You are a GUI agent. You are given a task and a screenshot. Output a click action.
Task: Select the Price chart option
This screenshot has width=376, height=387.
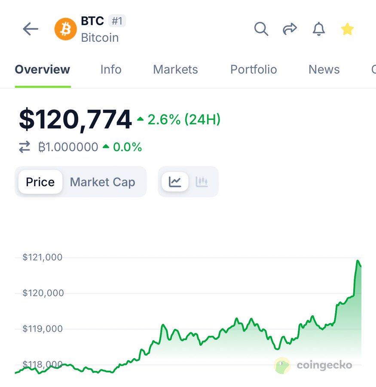click(40, 182)
